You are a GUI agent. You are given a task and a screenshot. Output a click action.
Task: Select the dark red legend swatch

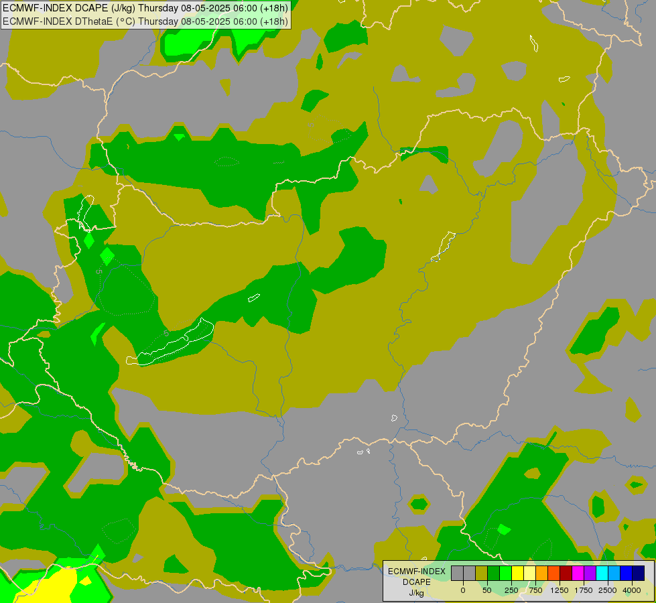point(566,573)
